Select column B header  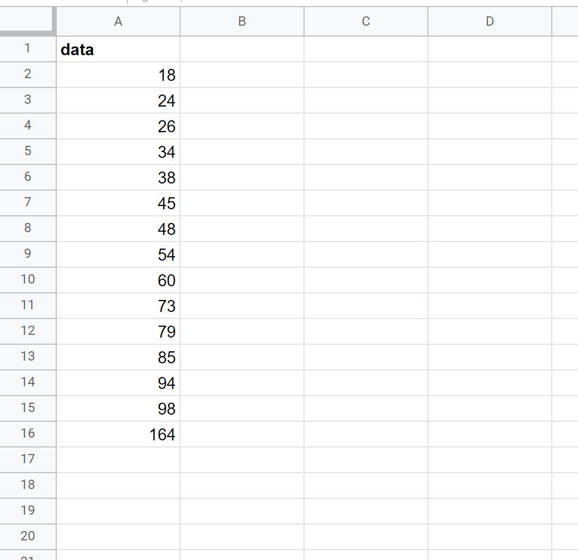(242, 22)
